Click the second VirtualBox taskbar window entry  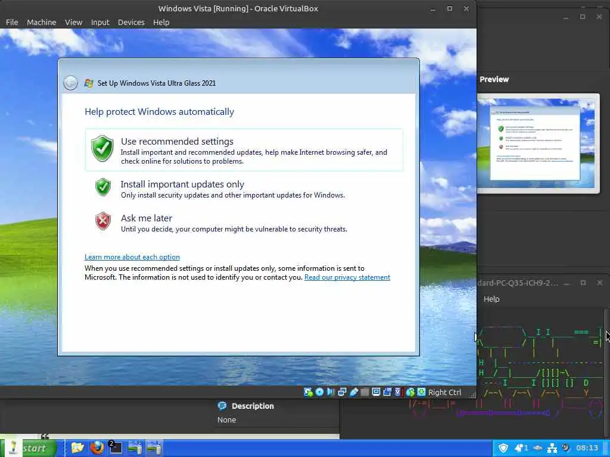click(x=154, y=448)
